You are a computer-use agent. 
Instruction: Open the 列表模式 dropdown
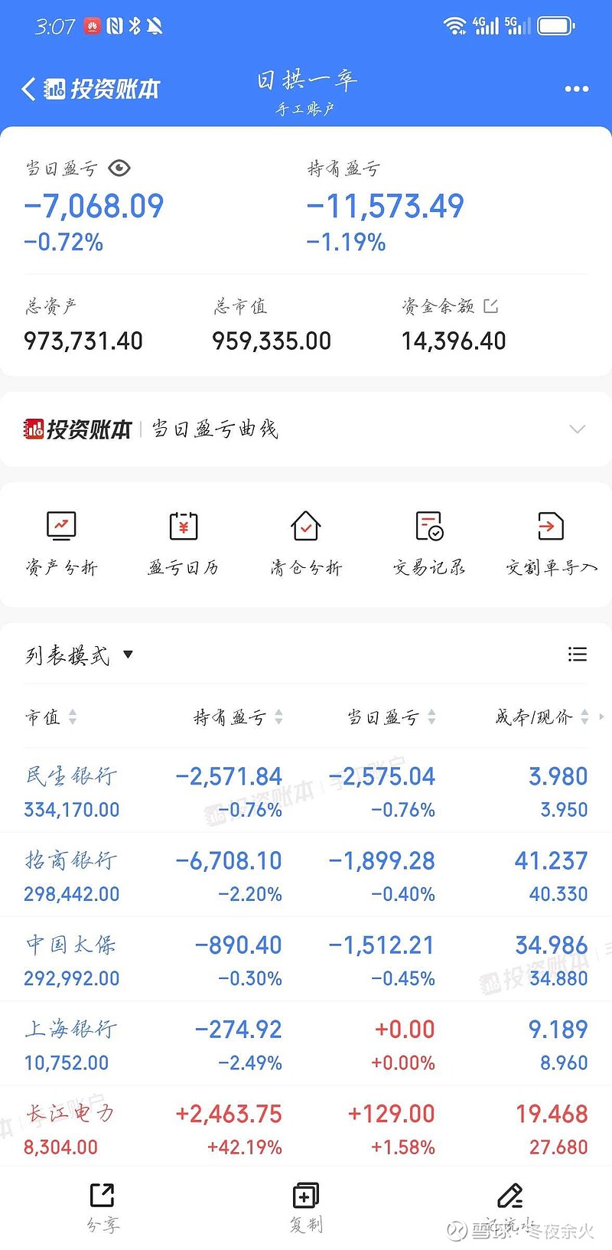80,655
